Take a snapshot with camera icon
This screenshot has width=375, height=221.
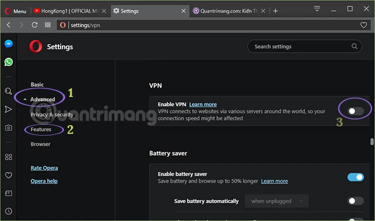pos(9,128)
